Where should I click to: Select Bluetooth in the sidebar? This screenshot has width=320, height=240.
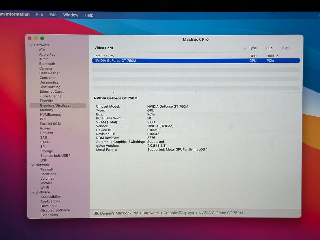[47, 64]
